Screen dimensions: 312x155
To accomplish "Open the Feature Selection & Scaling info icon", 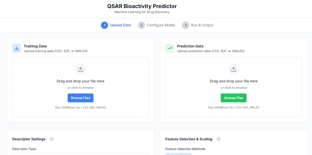I will pos(218,139).
